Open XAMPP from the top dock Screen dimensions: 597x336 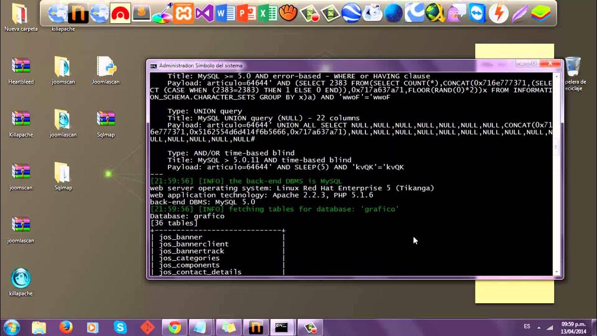(183, 13)
